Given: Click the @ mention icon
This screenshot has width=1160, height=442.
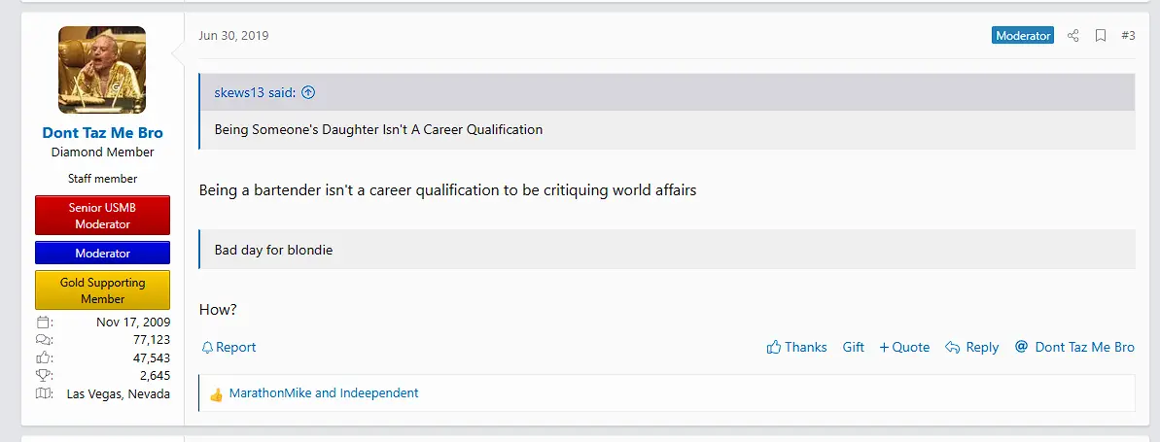Looking at the screenshot, I should pyautogui.click(x=1021, y=347).
